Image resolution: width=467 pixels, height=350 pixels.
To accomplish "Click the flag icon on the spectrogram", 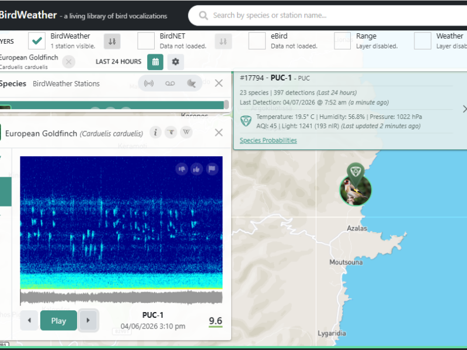I will (212, 169).
